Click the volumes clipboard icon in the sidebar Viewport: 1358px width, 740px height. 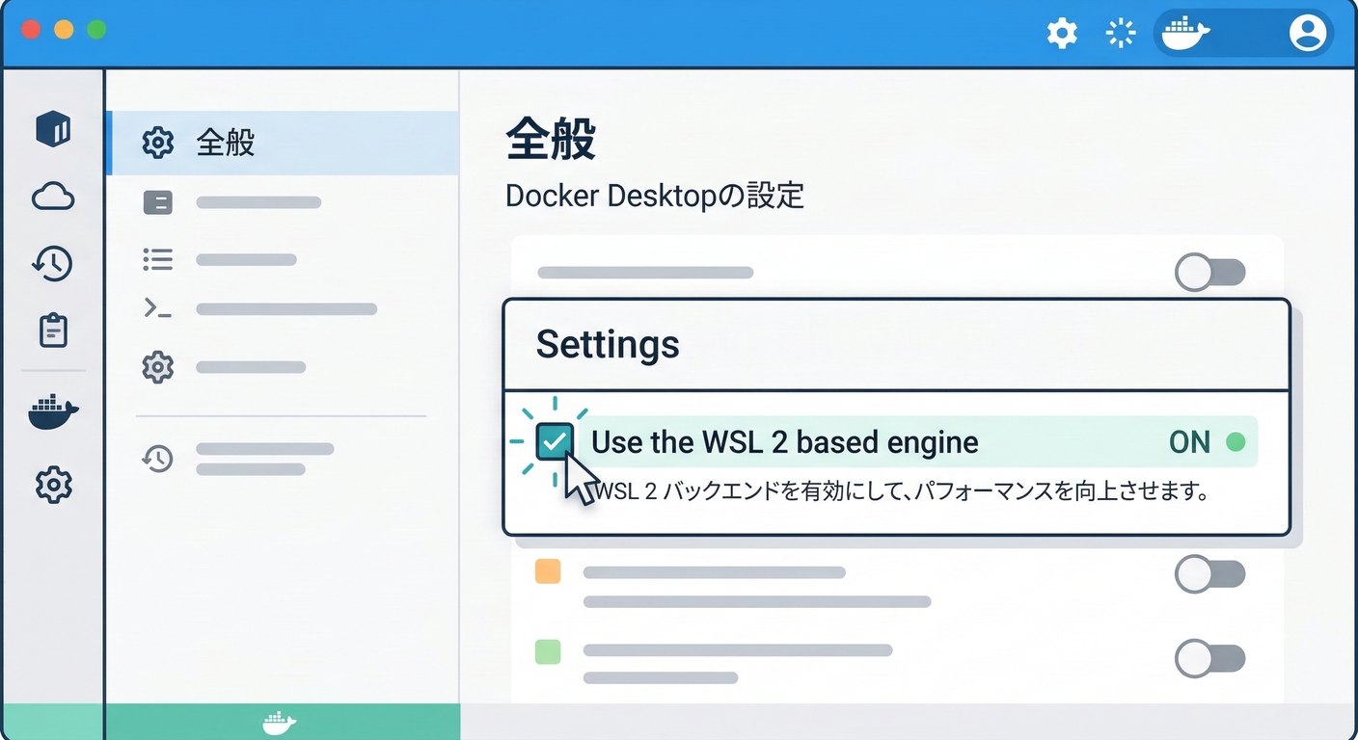pyautogui.click(x=53, y=330)
